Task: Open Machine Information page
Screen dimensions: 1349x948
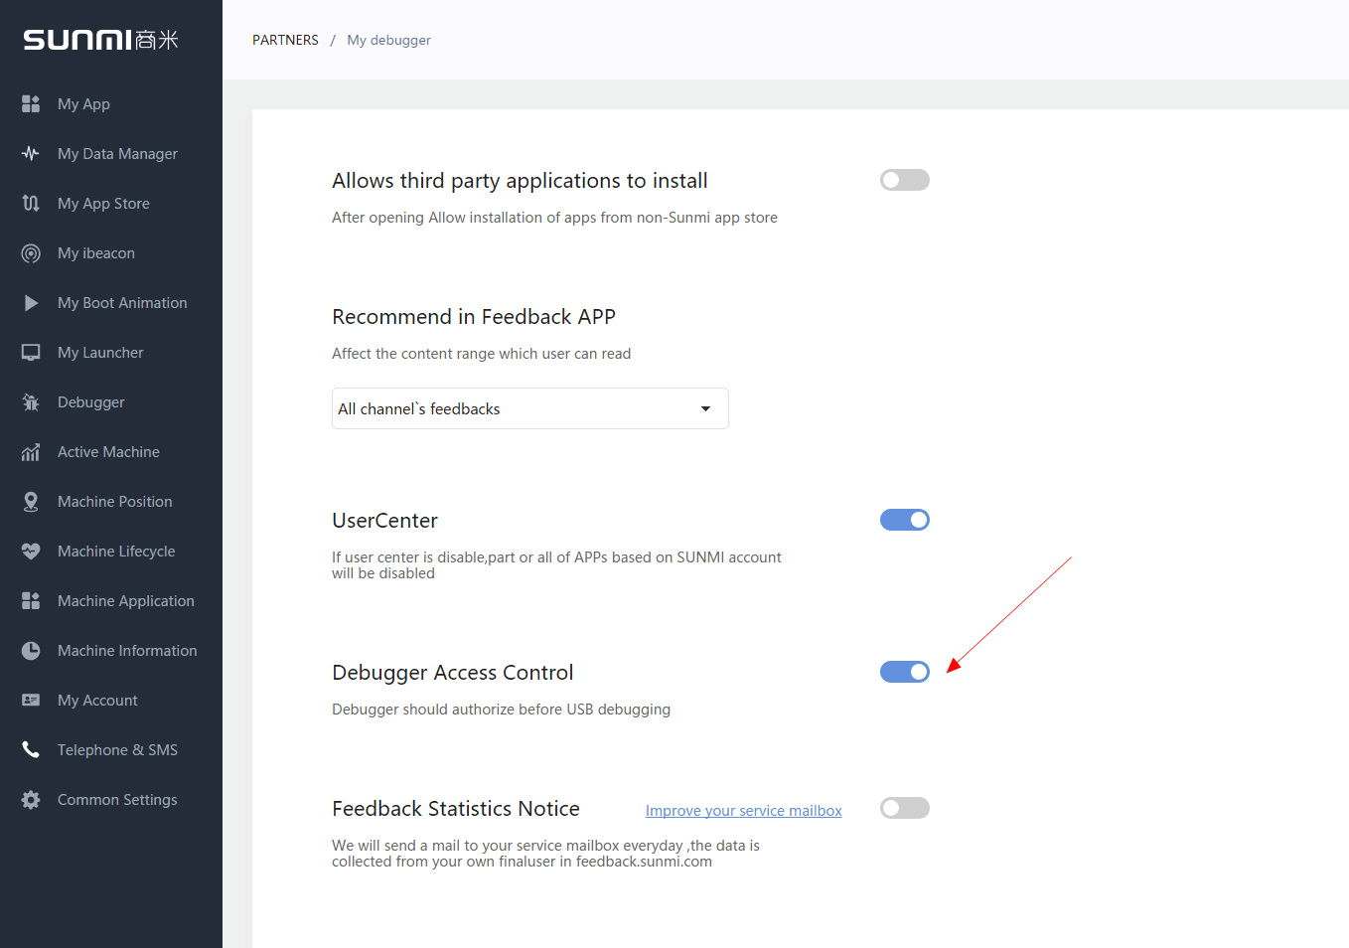Action: point(127,650)
